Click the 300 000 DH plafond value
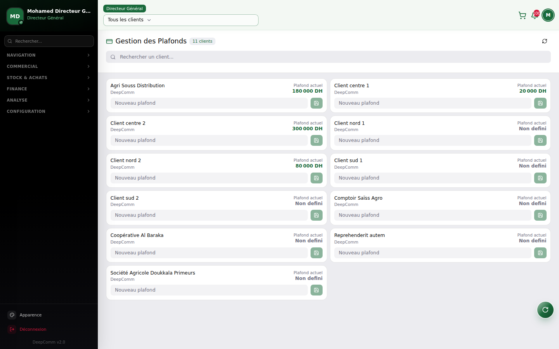 click(x=307, y=129)
